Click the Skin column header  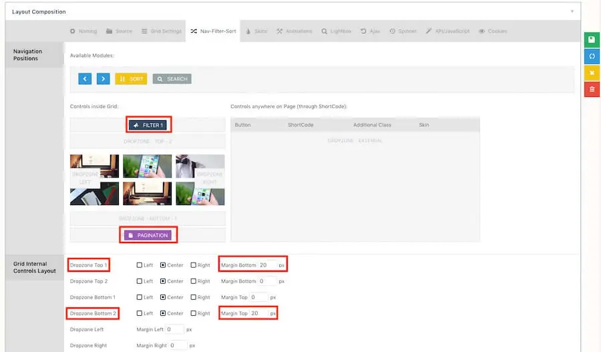pyautogui.click(x=424, y=125)
